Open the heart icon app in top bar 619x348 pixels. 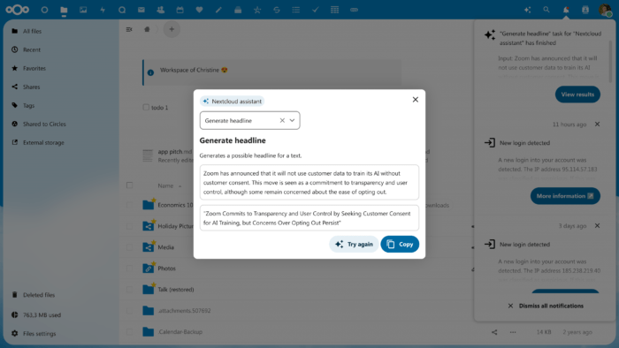(199, 10)
